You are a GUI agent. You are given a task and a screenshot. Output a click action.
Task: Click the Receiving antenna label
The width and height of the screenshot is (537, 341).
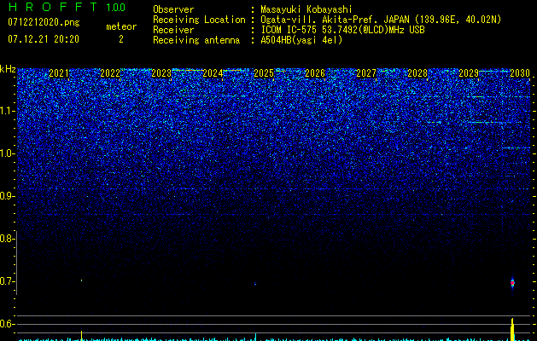[196, 40]
